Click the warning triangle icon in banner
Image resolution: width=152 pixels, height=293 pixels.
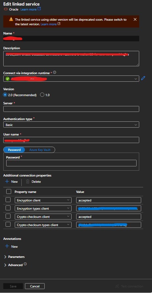coord(11,19)
